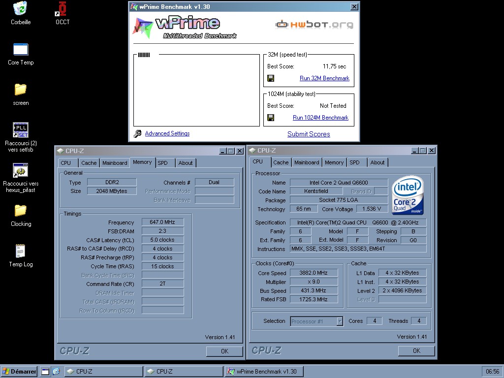Select the Temp Log file icon

(x=21, y=251)
